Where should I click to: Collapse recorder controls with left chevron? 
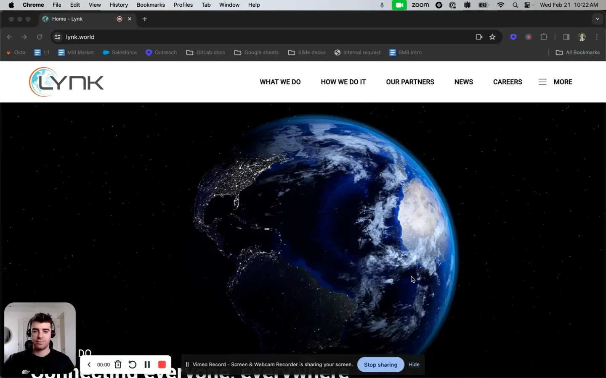point(89,365)
